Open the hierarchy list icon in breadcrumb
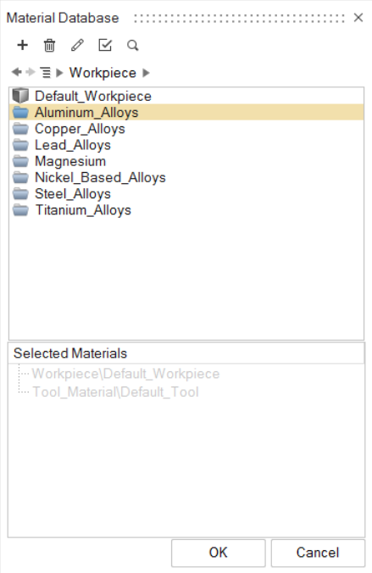372x573 pixels. pos(45,72)
